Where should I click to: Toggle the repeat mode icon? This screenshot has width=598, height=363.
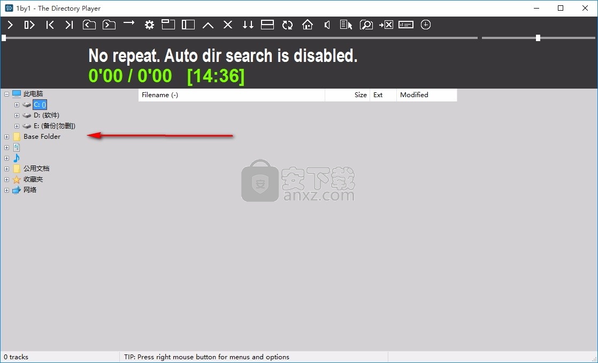pyautogui.click(x=287, y=25)
